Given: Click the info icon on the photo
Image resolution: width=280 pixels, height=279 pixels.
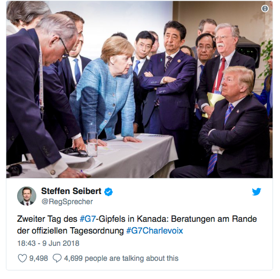Looking at the screenshot, I should point(265,9).
